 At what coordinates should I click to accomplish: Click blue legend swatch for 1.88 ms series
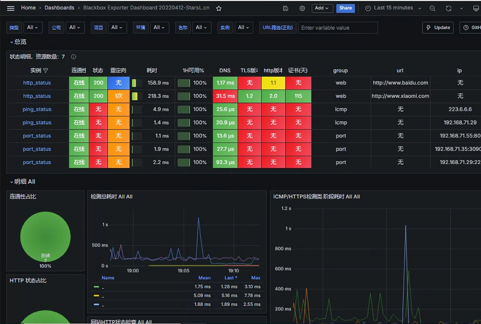pos(96,304)
